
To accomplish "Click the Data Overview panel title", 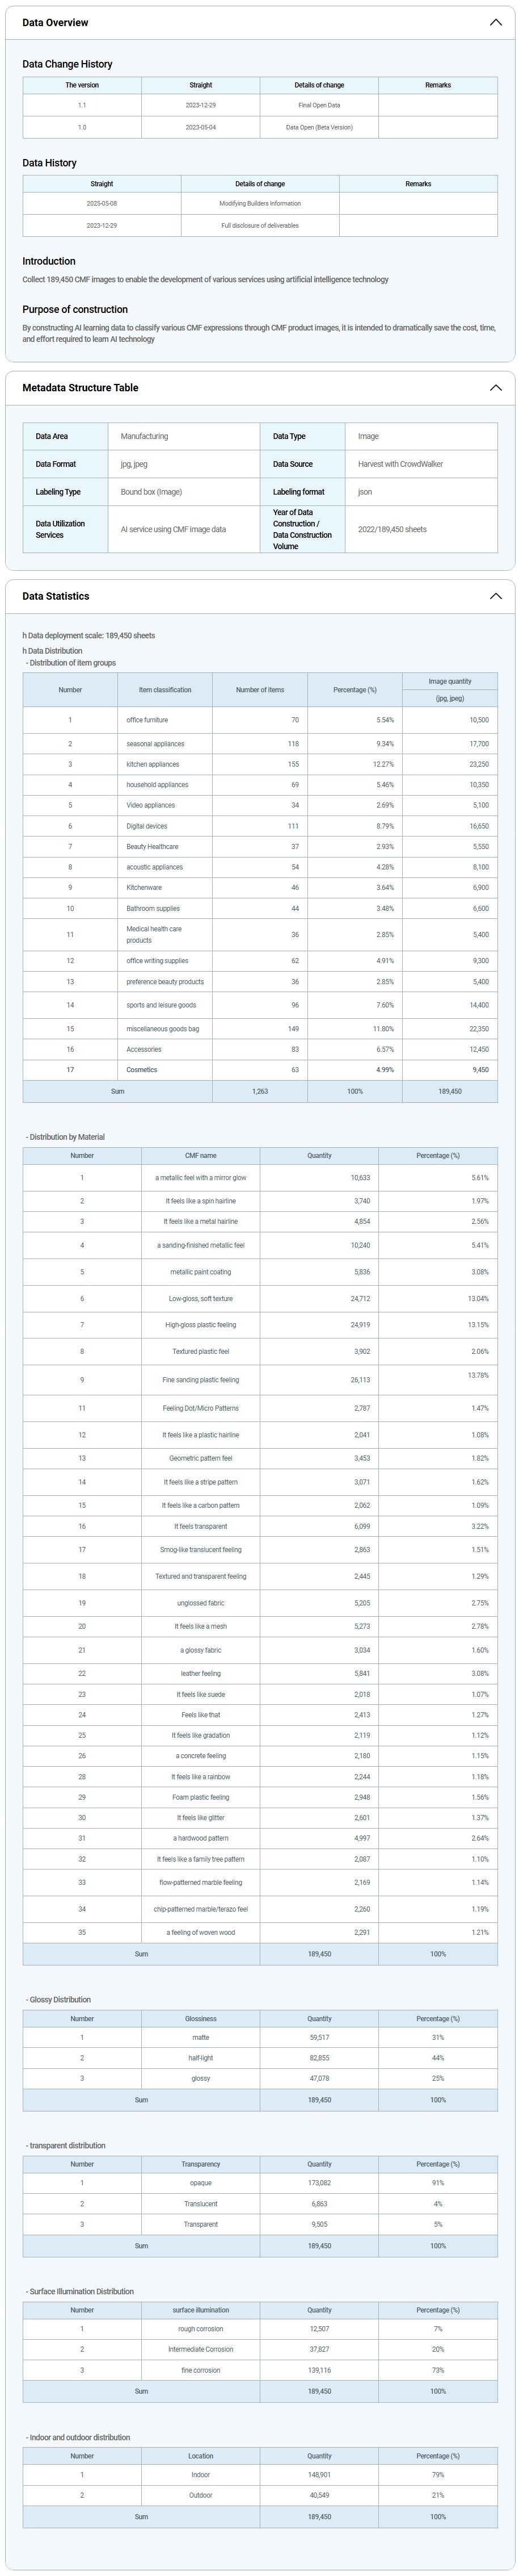I will [55, 22].
